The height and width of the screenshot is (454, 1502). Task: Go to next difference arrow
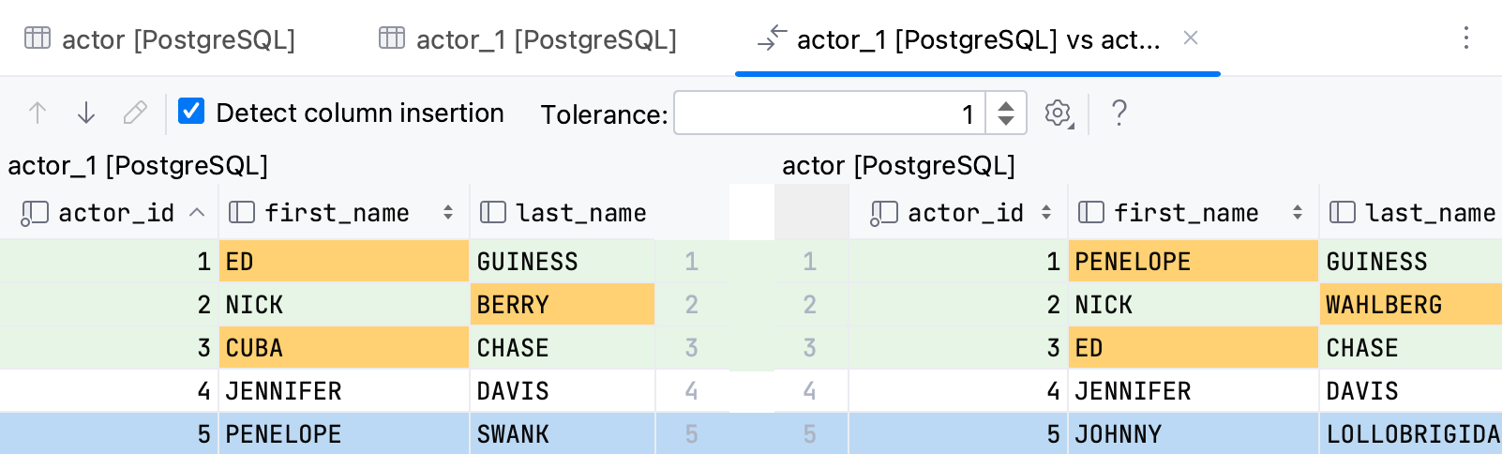[x=86, y=113]
